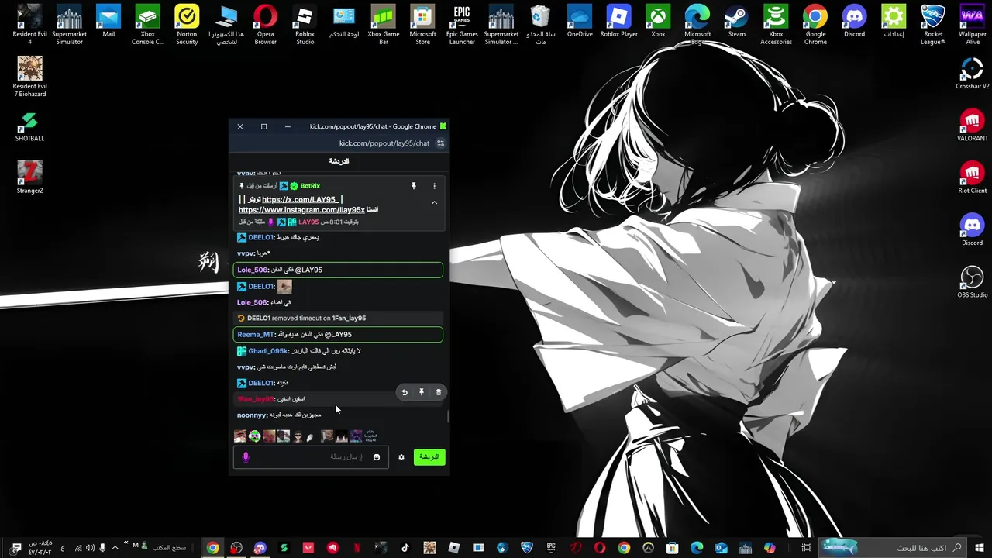
Task: Open StrangerZ desktop shortcut
Action: point(29,177)
